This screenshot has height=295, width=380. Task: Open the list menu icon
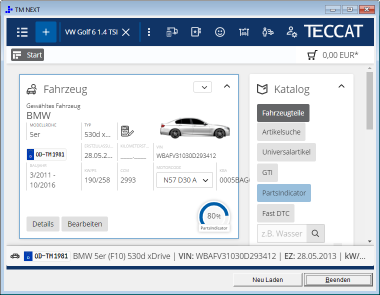click(22, 32)
